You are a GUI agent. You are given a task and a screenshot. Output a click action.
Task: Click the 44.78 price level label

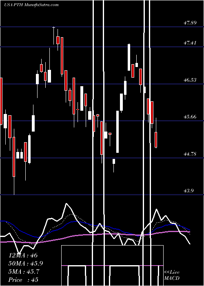click(190, 154)
